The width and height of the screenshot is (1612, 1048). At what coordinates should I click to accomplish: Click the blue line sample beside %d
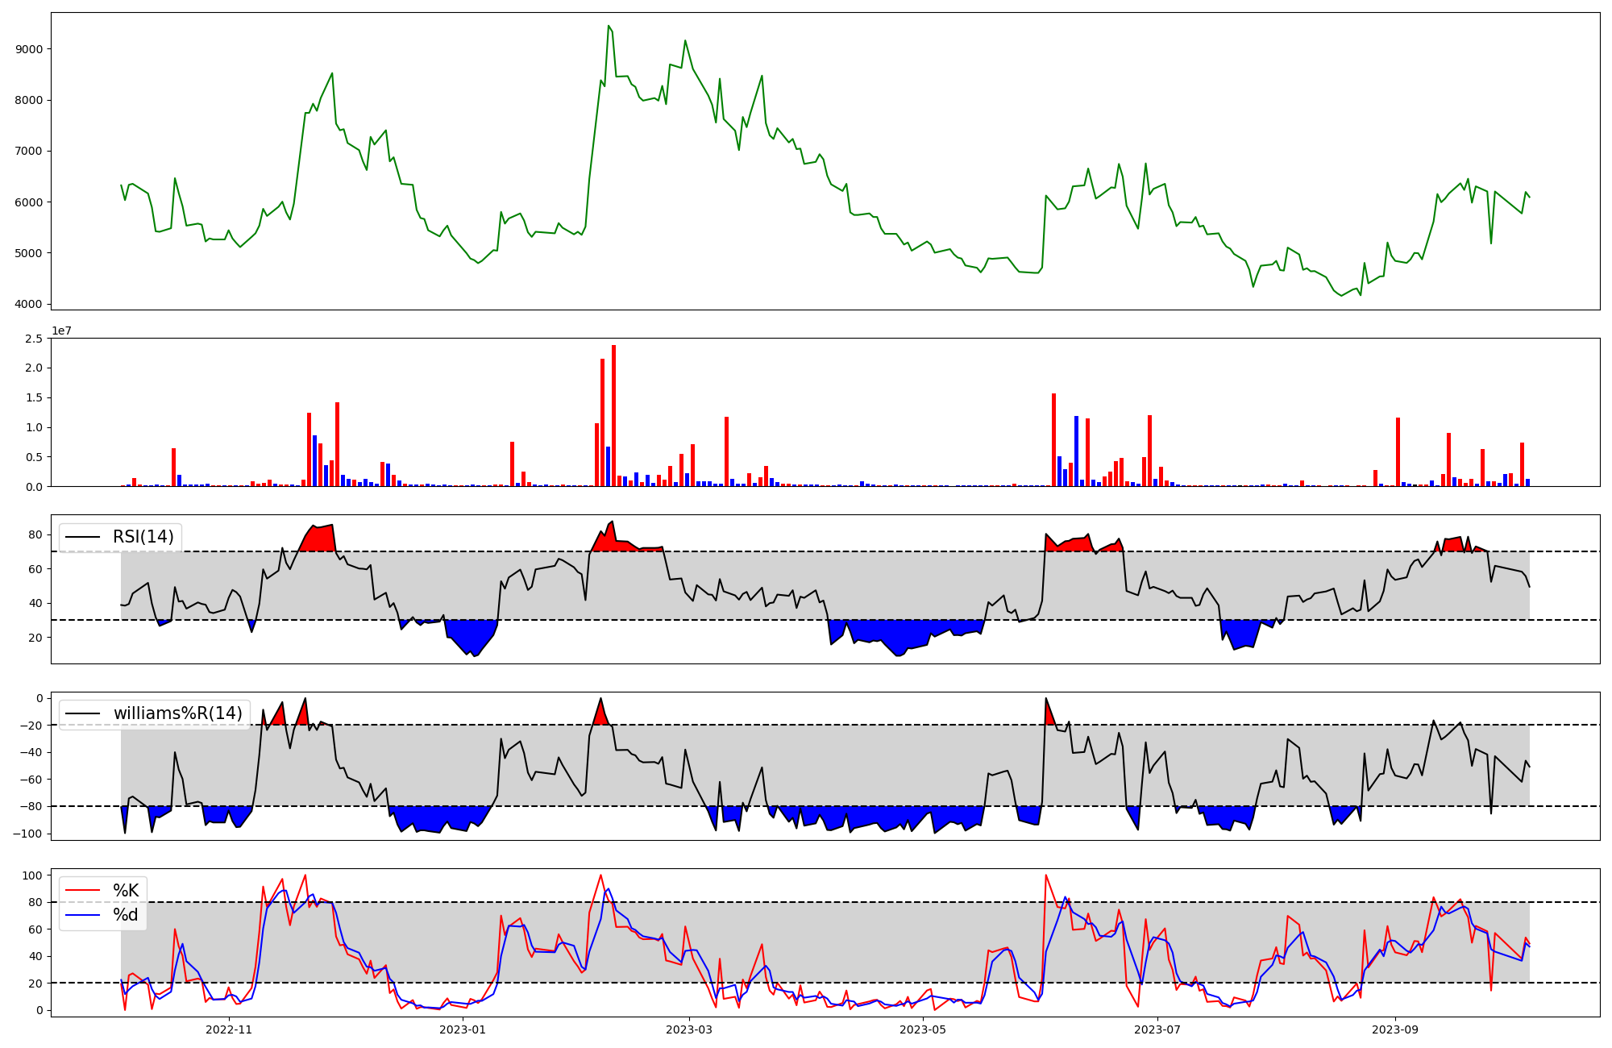click(82, 915)
